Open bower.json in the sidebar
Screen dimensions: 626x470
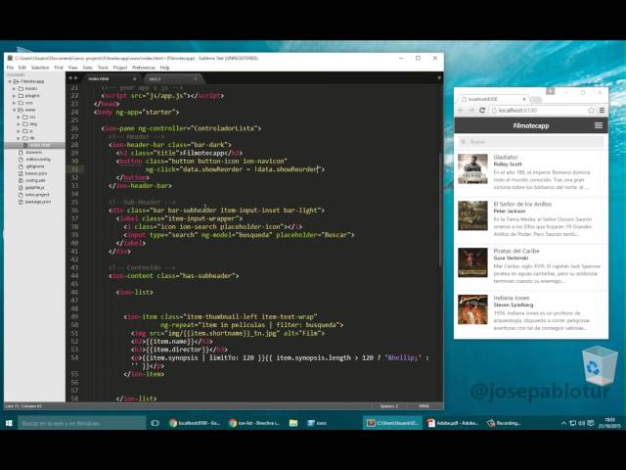click(36, 173)
